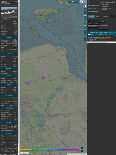The image size is (116, 155).
Task: Open the SP-CIT registration link
Action: (x=15, y=22)
